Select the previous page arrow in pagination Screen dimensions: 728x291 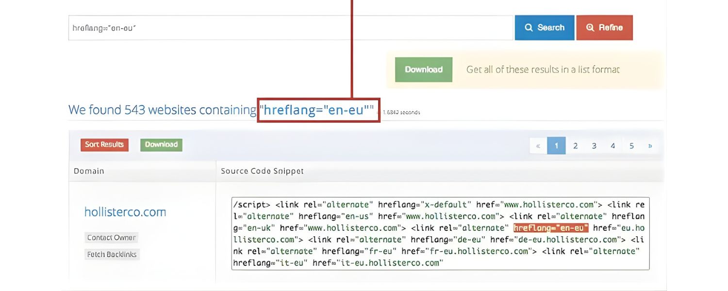(538, 145)
